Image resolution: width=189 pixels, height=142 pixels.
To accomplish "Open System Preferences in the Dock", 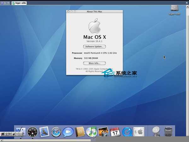I will [x=139, y=132].
